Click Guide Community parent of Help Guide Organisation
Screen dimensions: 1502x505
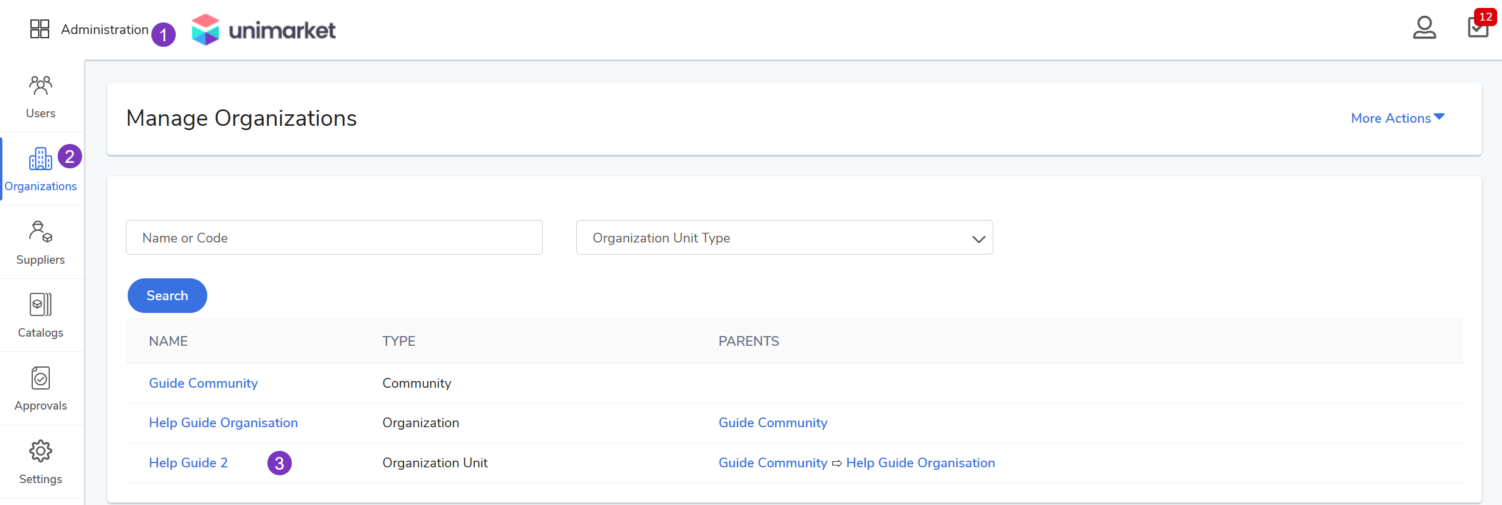point(773,423)
